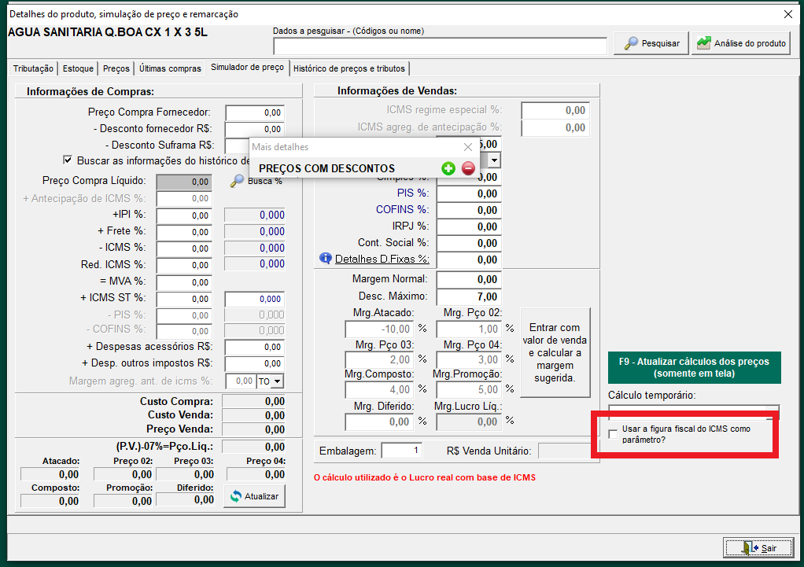This screenshot has height=567, width=804.
Task: Enable Usar a figura fiscal do ICMS
Action: click(614, 434)
